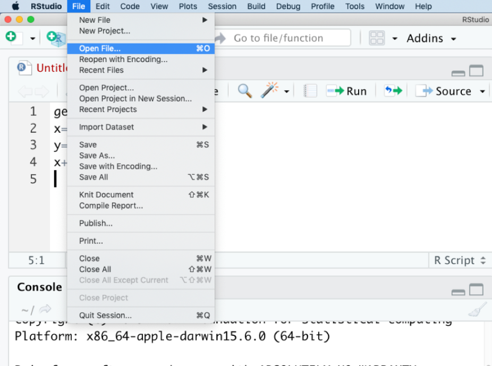Open the Source options dropdown arrow

[x=482, y=91]
